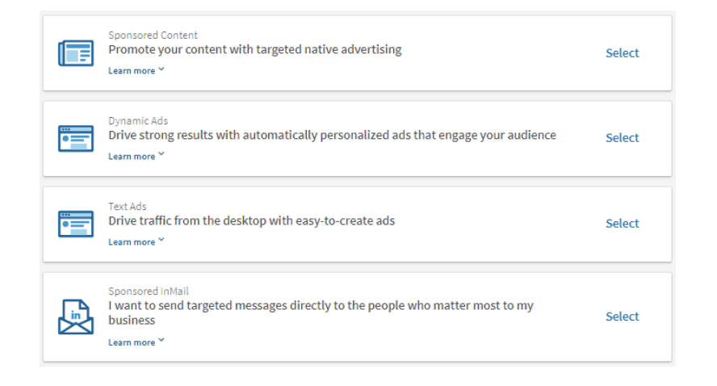This screenshot has width=717, height=386.
Task: Select the Dynamic Ads ad type
Action: pyautogui.click(x=623, y=137)
